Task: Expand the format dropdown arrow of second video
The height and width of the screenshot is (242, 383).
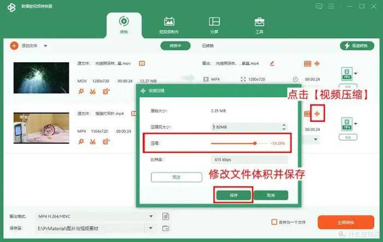Action: click(x=356, y=124)
